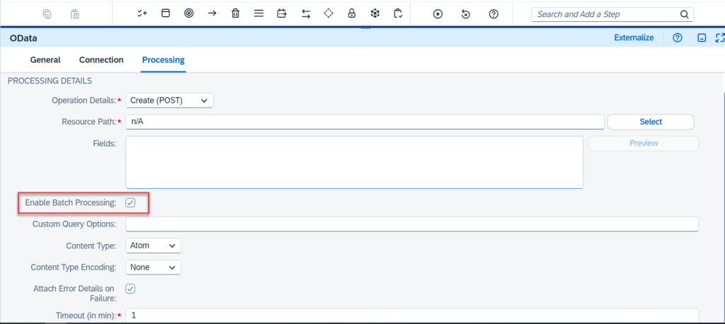Click the Select button for Resource Path
Image resolution: width=725 pixels, height=324 pixels.
click(650, 122)
